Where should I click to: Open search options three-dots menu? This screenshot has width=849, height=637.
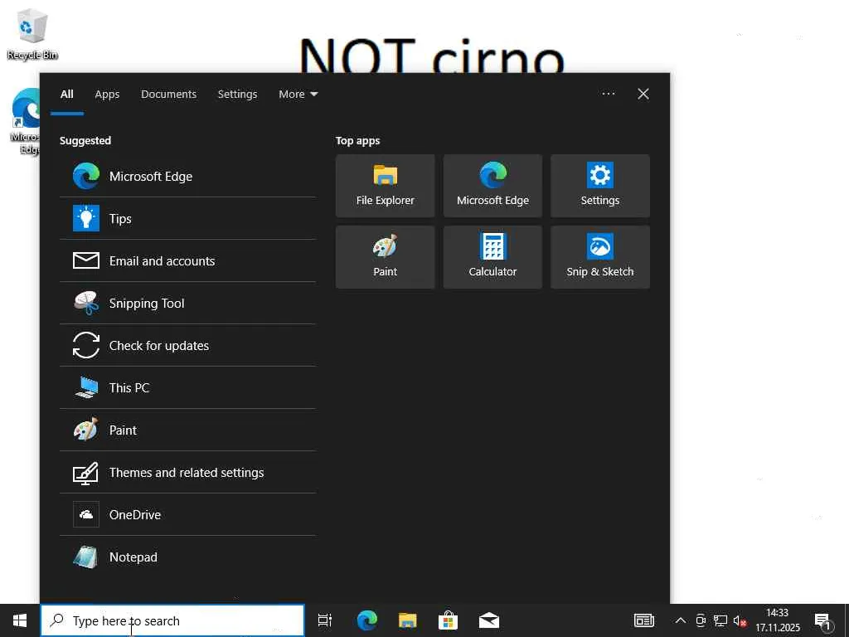click(608, 94)
